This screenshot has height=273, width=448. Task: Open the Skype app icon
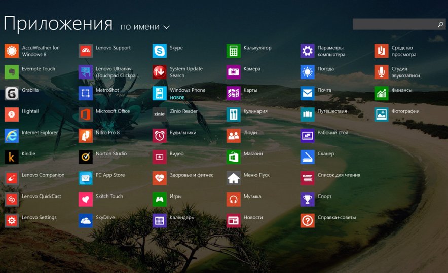(x=160, y=51)
